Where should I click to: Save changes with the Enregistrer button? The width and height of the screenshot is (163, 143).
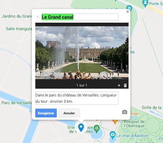coord(46,113)
